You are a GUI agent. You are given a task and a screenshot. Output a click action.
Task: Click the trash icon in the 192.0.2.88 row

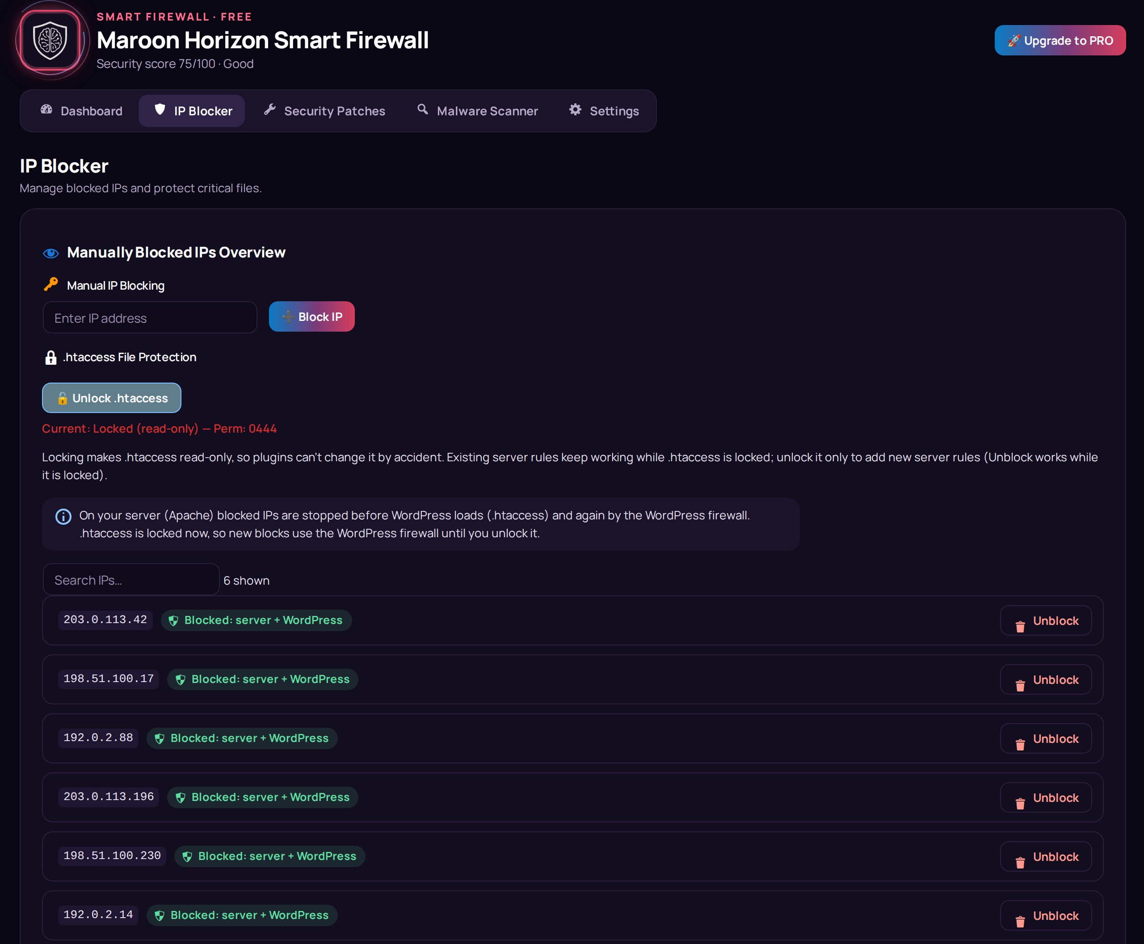pos(1020,745)
